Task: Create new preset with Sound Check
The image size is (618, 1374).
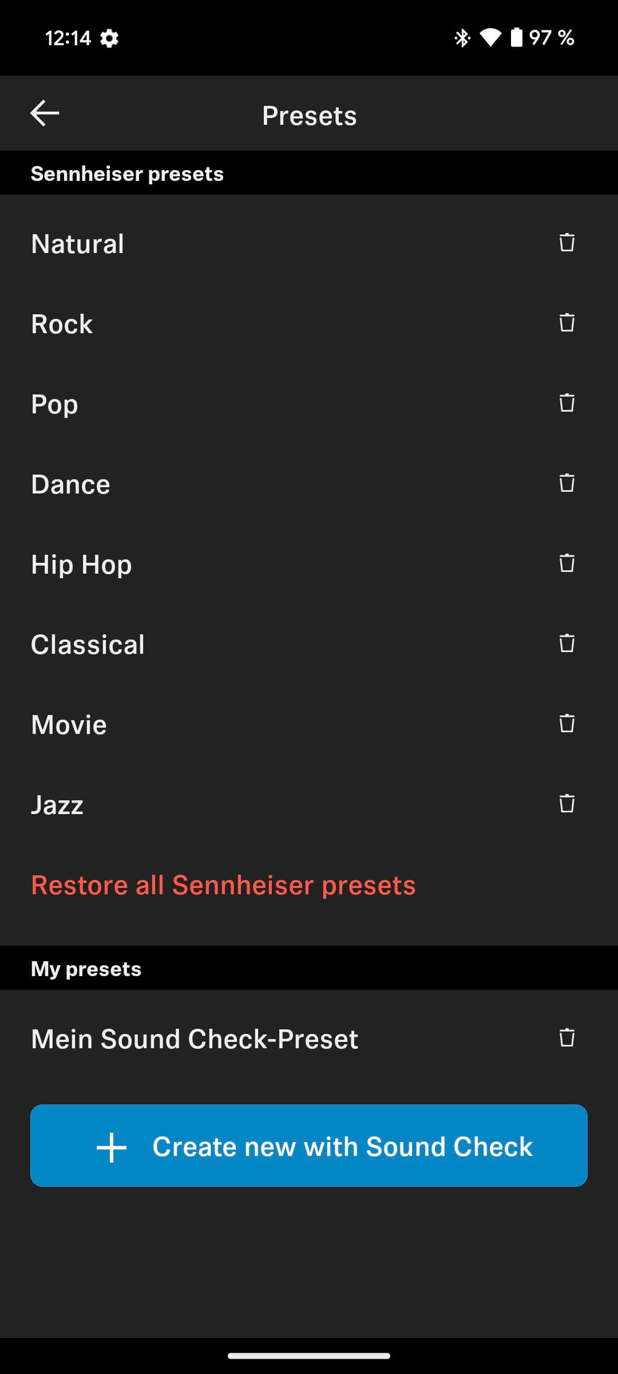Action: [x=309, y=1146]
